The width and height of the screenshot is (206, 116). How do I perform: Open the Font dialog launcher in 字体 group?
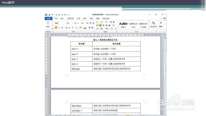click(94, 32)
